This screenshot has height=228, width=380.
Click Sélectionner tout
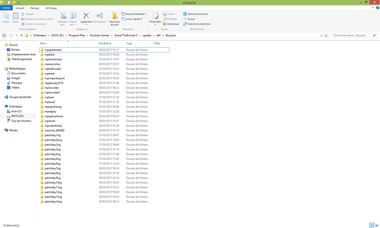point(196,14)
